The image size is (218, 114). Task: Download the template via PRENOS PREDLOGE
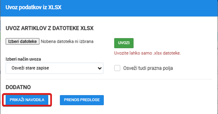(x=82, y=100)
